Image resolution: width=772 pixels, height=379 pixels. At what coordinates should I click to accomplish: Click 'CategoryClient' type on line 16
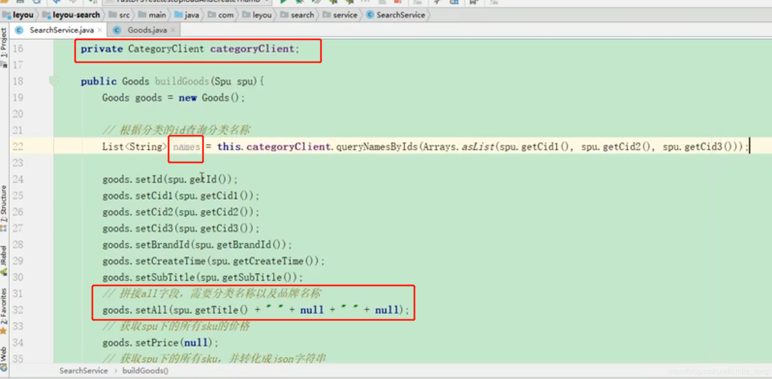166,49
